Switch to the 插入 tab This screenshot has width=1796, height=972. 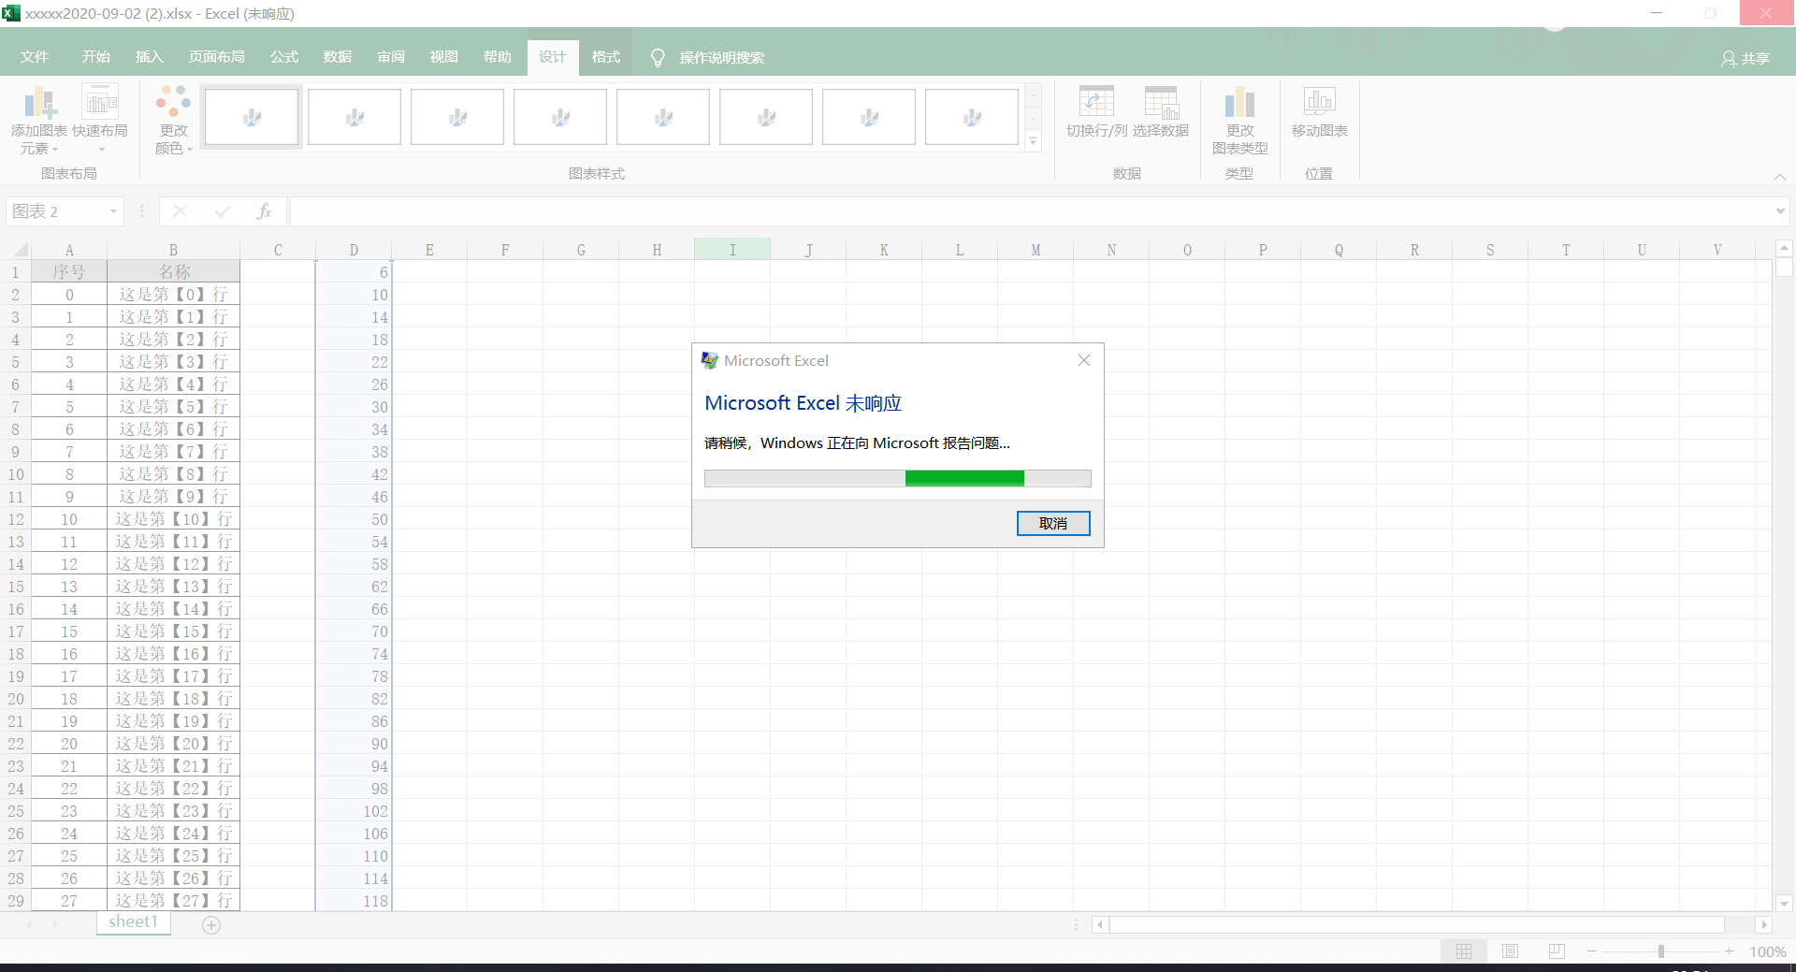(x=149, y=57)
